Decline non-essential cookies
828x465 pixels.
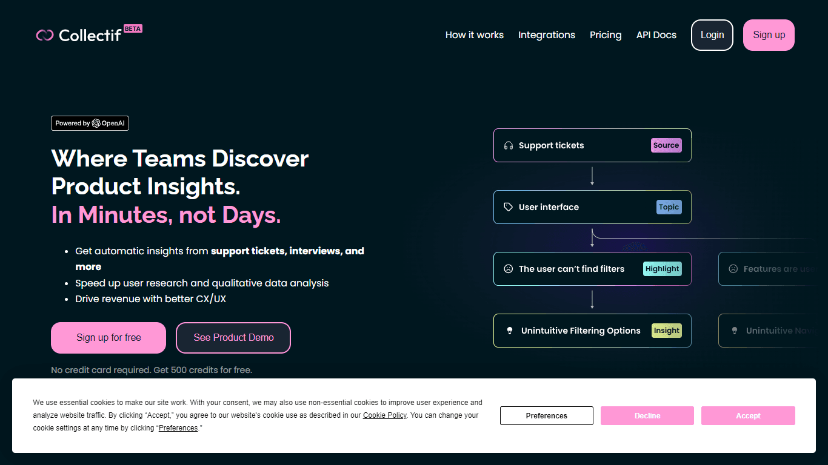tap(647, 416)
